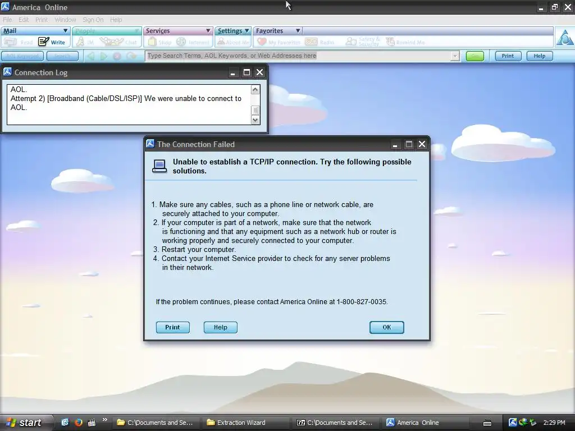575x431 pixels.
Task: Click the Read mail icon
Action: [11, 42]
